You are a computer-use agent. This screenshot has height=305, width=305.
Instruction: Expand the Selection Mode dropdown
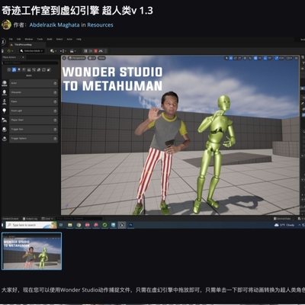click(x=32, y=51)
